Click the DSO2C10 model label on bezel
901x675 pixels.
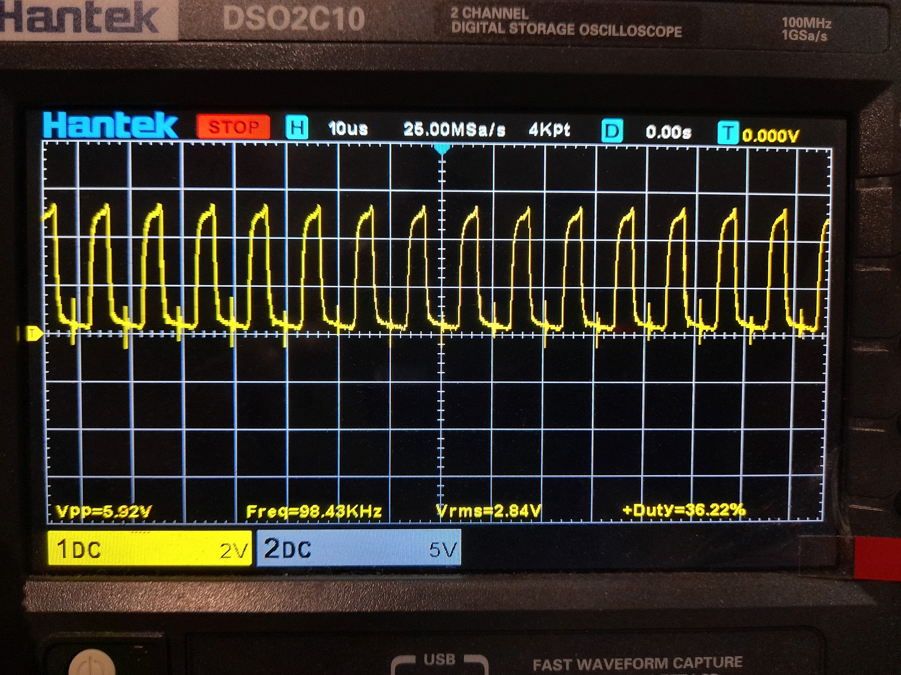coord(293,19)
